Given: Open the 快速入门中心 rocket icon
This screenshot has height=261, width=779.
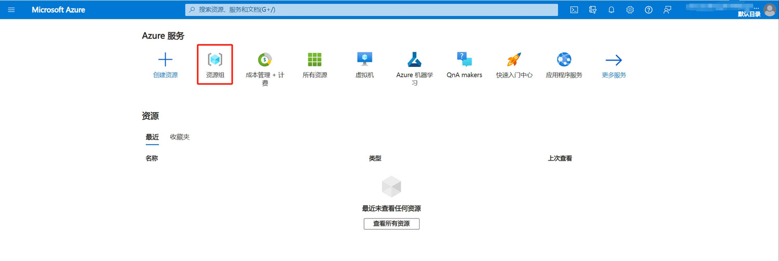Looking at the screenshot, I should [514, 60].
